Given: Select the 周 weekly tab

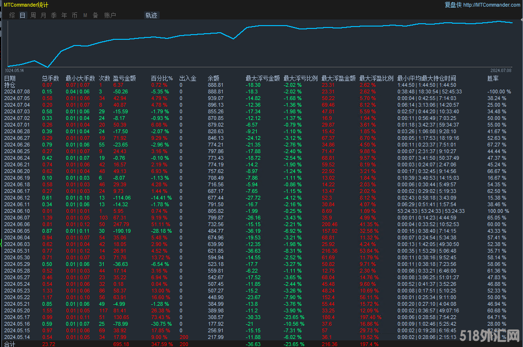Looking at the screenshot, I should 33,15.
